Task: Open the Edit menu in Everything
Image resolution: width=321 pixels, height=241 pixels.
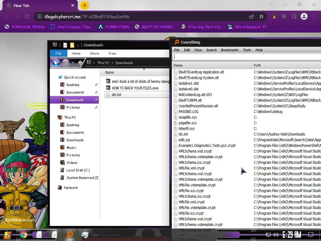Action: pyautogui.click(x=187, y=50)
